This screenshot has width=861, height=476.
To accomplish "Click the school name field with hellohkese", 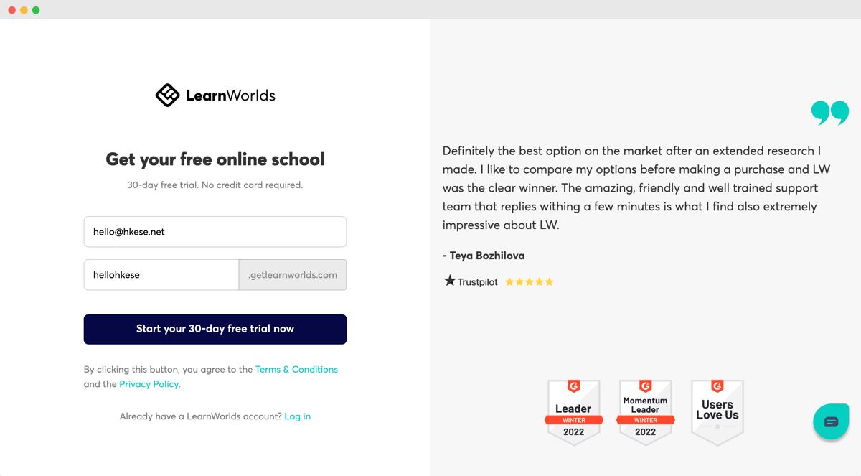I will pos(161,275).
